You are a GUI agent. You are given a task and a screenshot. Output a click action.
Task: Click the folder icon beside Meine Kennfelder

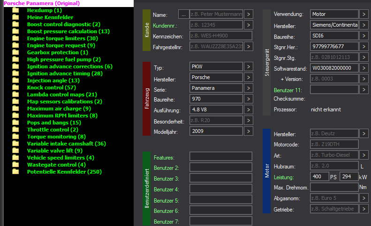pyautogui.click(x=15, y=17)
